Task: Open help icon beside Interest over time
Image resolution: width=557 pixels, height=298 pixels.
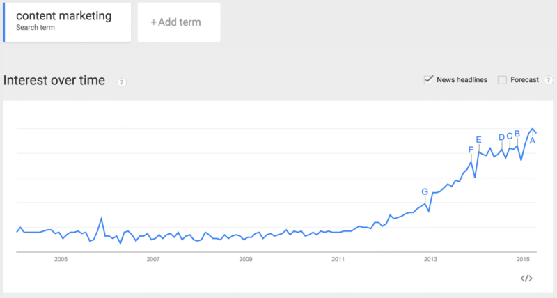Action: click(122, 82)
